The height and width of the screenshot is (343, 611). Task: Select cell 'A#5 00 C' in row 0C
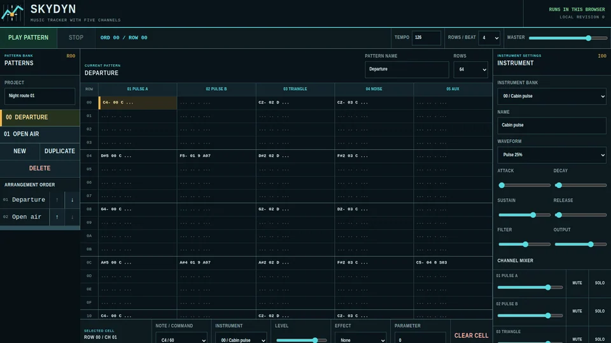click(137, 262)
